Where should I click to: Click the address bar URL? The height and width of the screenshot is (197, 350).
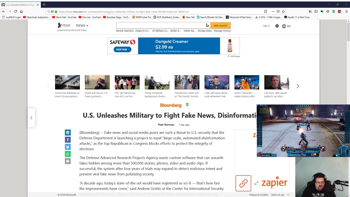coord(124,12)
